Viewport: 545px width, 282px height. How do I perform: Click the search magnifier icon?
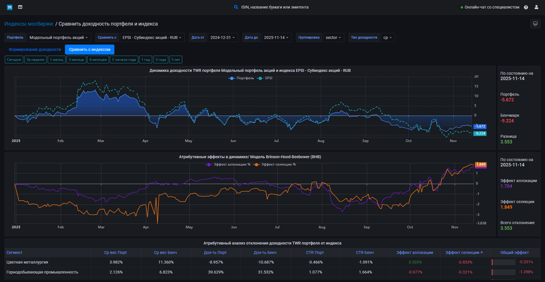coord(236,7)
